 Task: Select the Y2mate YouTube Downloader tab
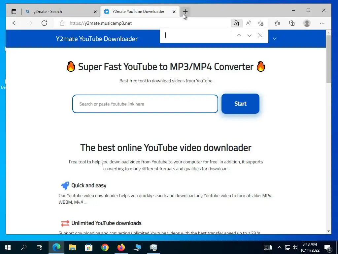[x=138, y=12]
